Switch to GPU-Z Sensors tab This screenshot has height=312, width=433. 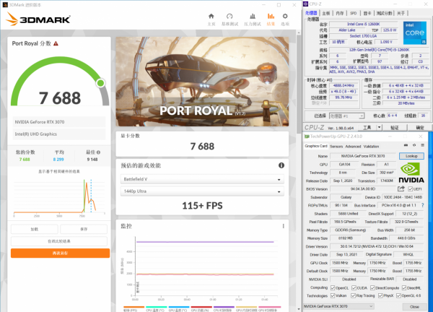(336, 146)
